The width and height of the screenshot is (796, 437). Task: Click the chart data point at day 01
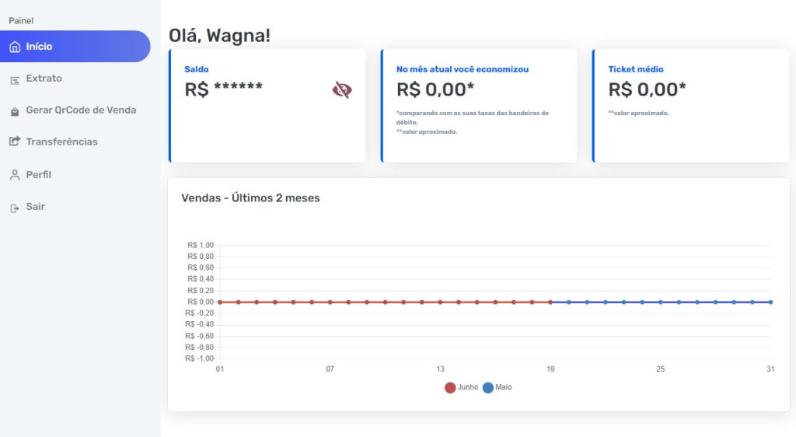[x=220, y=302]
